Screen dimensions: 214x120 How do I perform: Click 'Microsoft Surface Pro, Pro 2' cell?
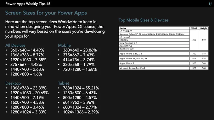154,68
